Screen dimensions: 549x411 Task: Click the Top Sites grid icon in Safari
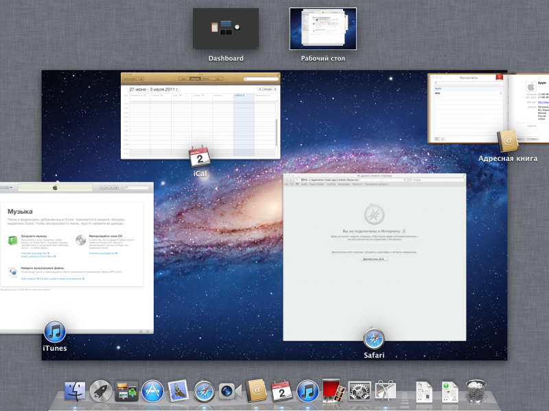(297, 184)
